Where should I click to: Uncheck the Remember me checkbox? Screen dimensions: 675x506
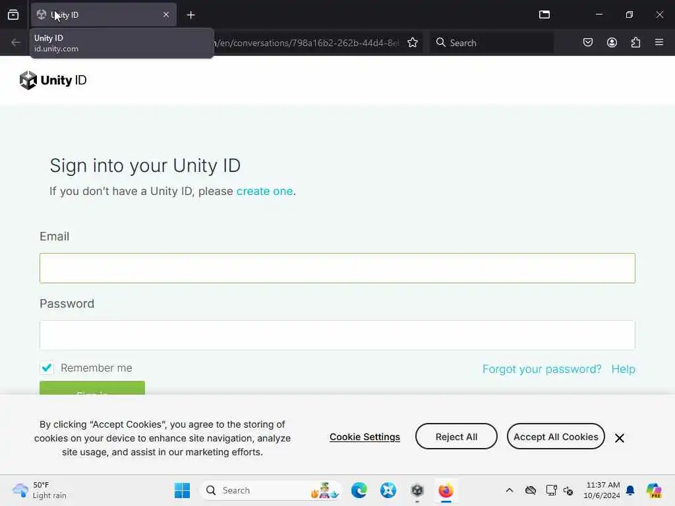coord(47,368)
